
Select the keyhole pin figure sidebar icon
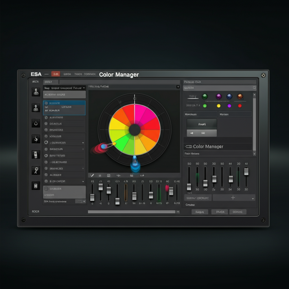36,170
